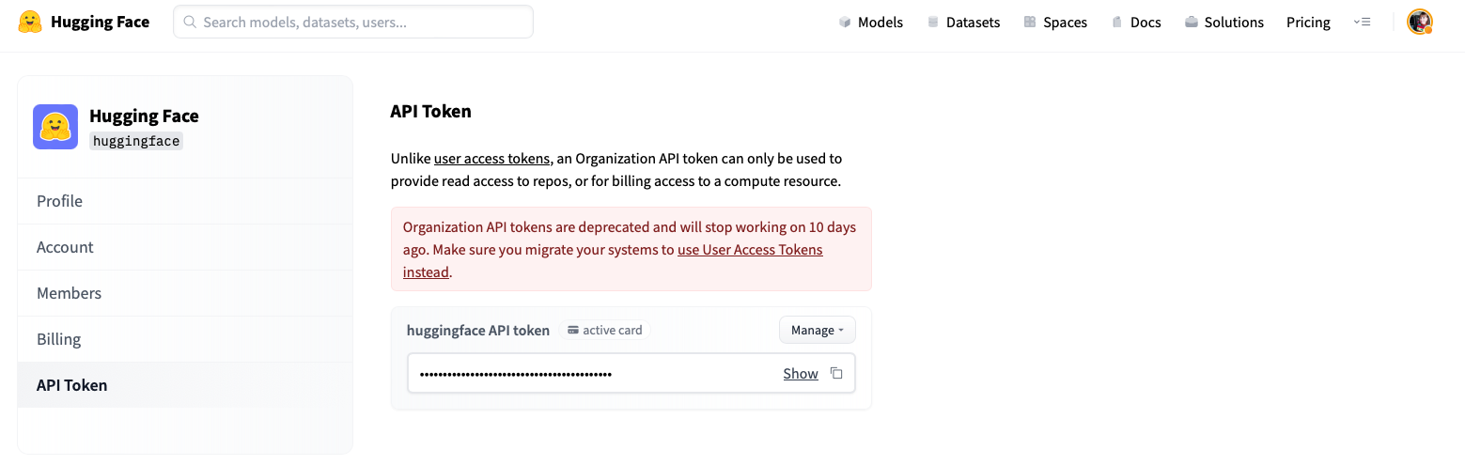1465x465 pixels.
Task: Open the Profile settings tab
Action: pyautogui.click(x=60, y=201)
